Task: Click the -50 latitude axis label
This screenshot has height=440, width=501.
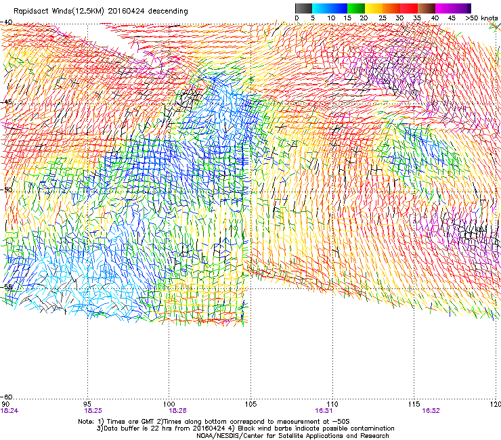Action: point(6,190)
